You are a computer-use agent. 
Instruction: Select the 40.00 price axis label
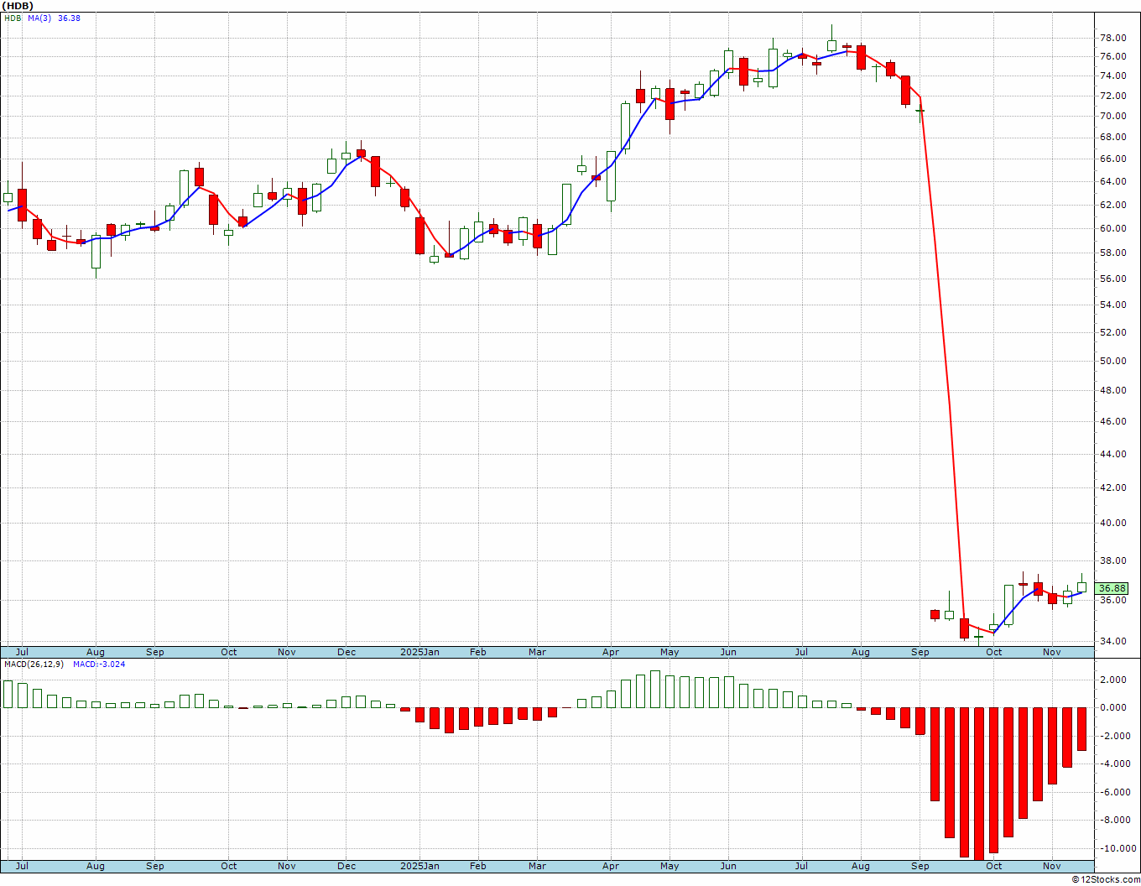coord(1112,523)
